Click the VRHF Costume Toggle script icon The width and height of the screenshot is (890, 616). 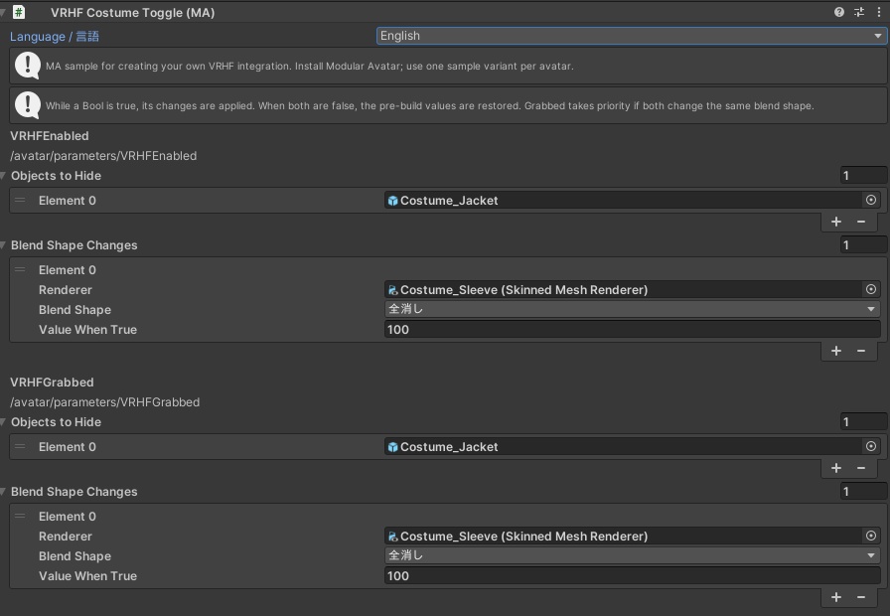tap(19, 12)
